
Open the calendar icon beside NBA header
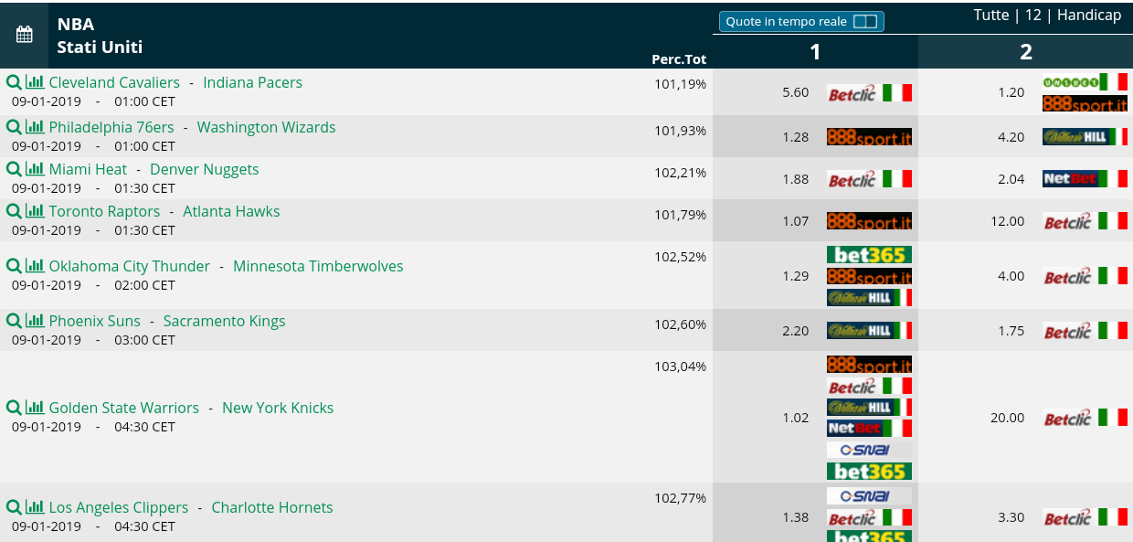tap(25, 35)
